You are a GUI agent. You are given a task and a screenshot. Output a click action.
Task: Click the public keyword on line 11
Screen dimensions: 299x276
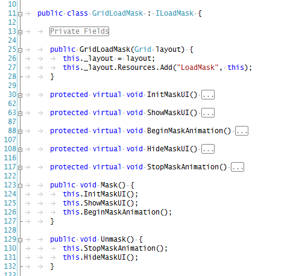coord(50,13)
